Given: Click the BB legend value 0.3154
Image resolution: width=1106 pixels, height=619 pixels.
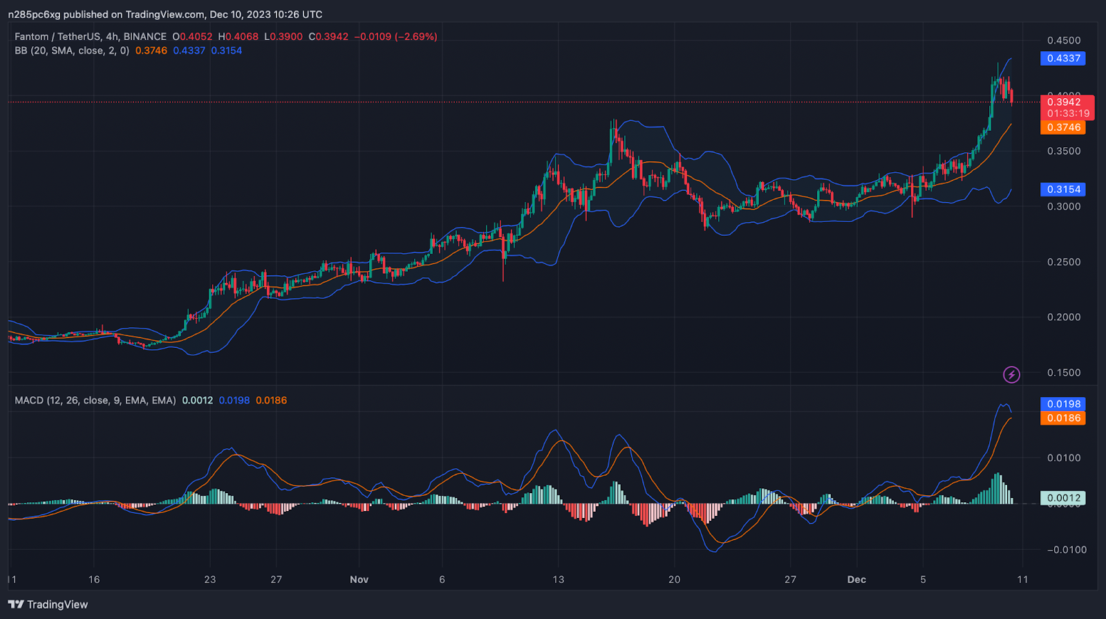Looking at the screenshot, I should coord(227,50).
